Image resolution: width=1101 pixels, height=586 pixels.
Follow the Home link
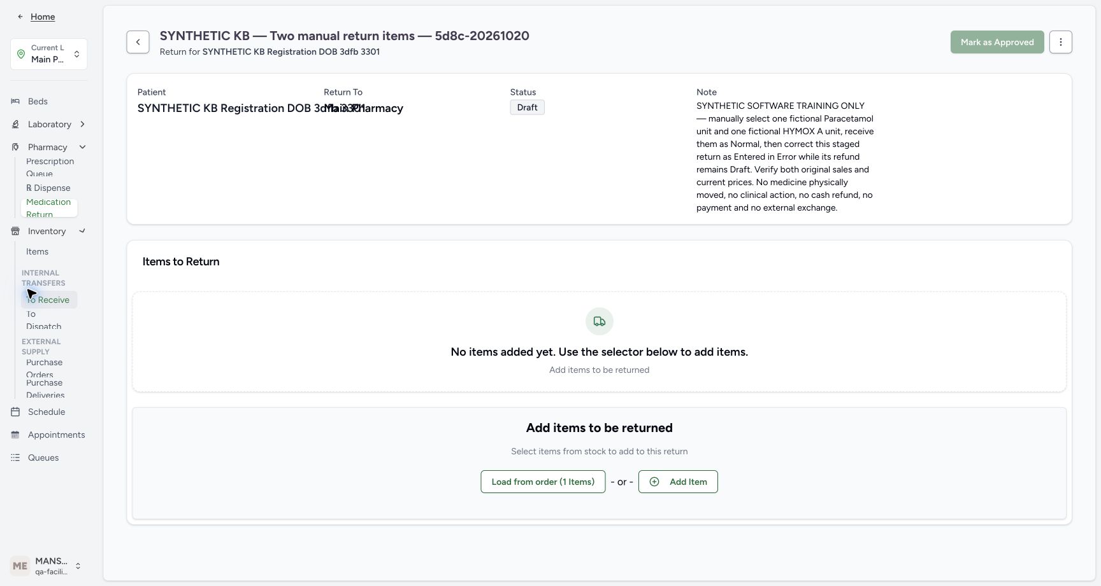tap(43, 17)
